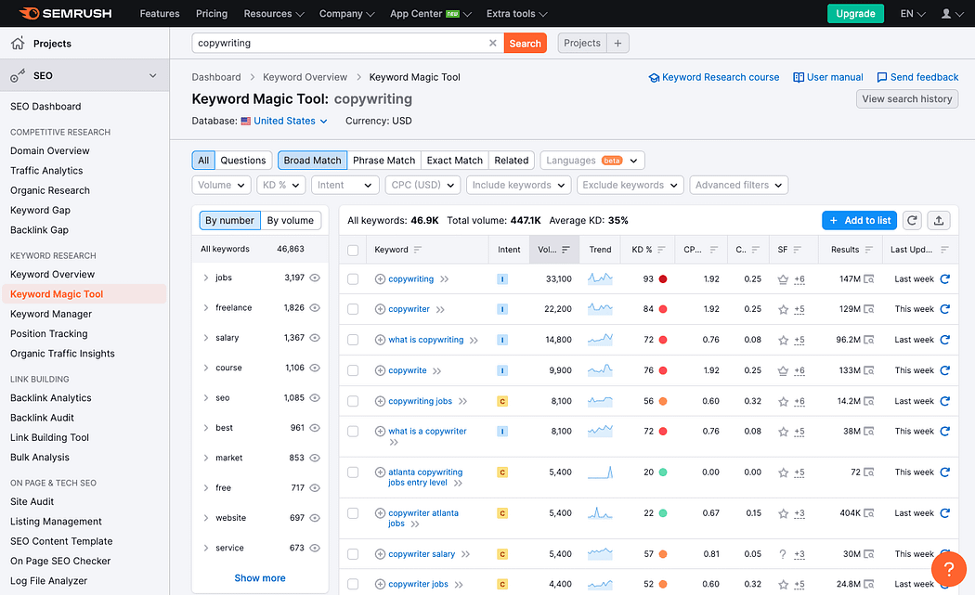The height and width of the screenshot is (595, 975).
Task: Select the Phrase Match tab
Action: click(383, 161)
